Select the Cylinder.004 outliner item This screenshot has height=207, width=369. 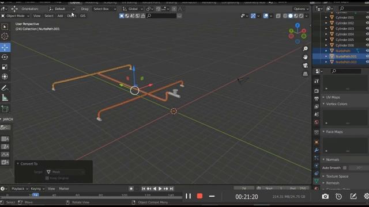(345, 34)
